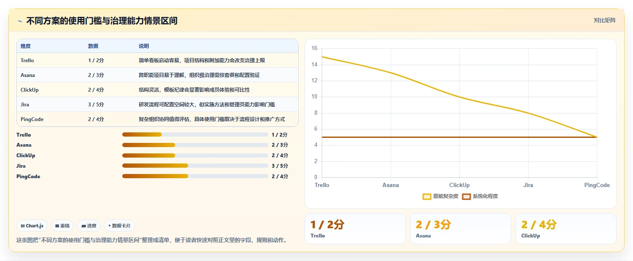The width and height of the screenshot is (633, 261).
Task: Select the Jira table row name
Action: click(x=25, y=105)
